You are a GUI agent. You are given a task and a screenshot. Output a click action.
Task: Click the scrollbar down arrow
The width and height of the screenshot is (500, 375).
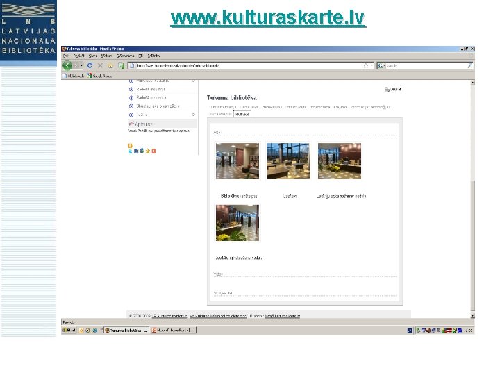(472, 316)
